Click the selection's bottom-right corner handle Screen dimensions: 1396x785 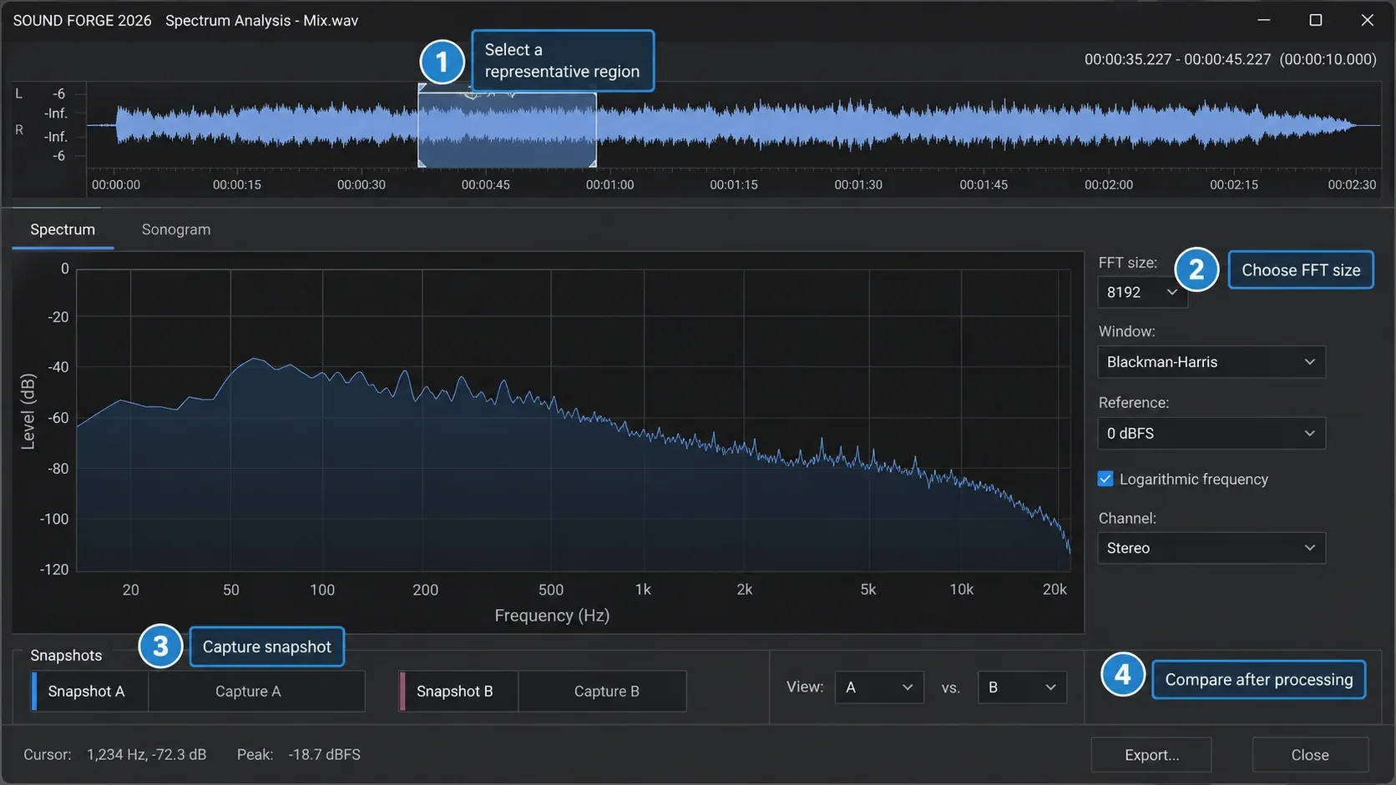tap(593, 164)
